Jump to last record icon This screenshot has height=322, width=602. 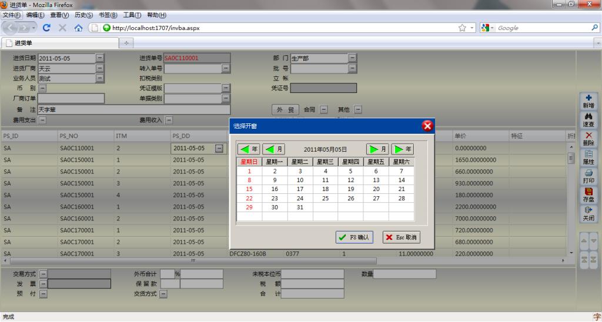coord(594,259)
